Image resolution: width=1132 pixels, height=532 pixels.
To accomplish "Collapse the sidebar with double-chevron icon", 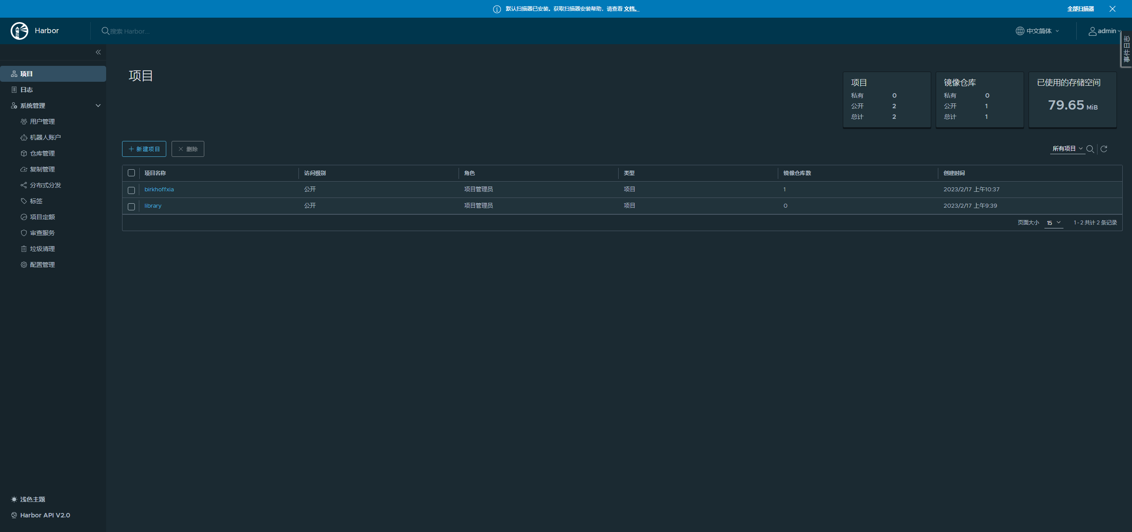I will pyautogui.click(x=98, y=52).
